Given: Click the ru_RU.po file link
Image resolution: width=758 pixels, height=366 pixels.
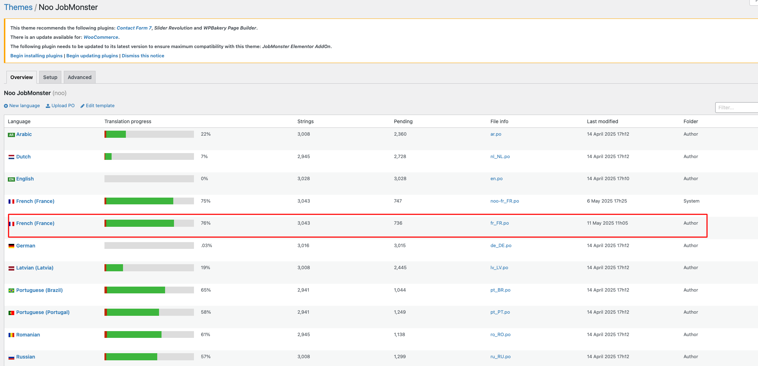Looking at the screenshot, I should click(x=501, y=357).
